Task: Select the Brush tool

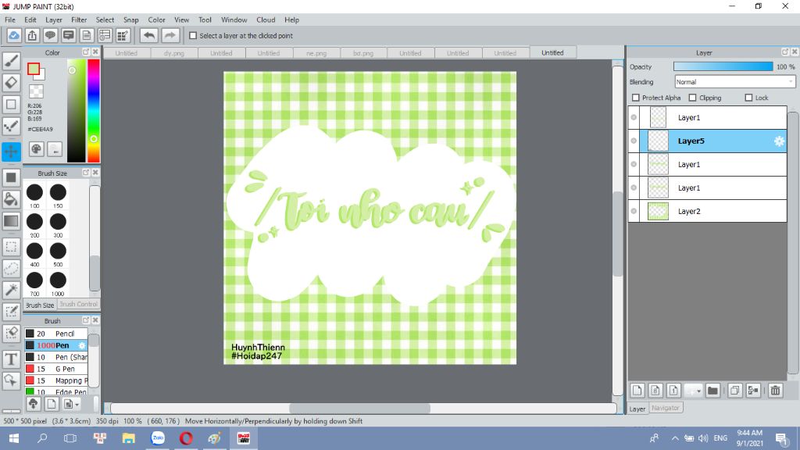Action: [11, 61]
